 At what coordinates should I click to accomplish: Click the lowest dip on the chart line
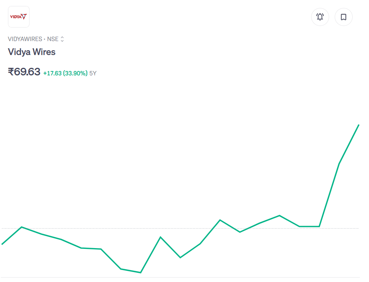pyautogui.click(x=140, y=272)
